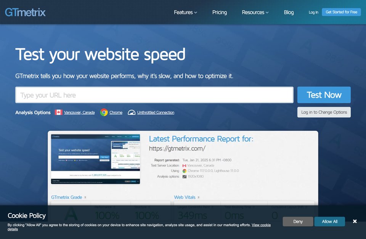
Task: Click the 1920x1080 analysis option text
Action: tap(196, 176)
